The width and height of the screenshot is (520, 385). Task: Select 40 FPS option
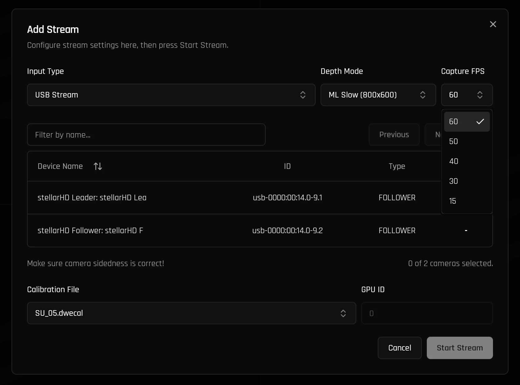tap(454, 161)
